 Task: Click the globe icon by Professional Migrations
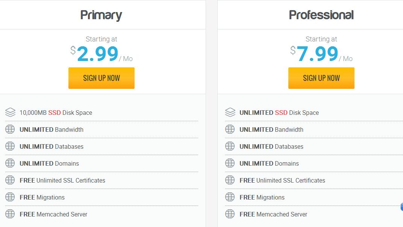[230, 197]
